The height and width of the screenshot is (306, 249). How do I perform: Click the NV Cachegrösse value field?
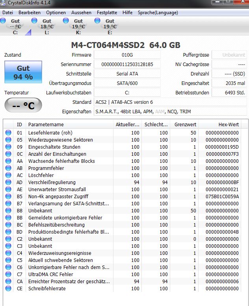[229, 65]
